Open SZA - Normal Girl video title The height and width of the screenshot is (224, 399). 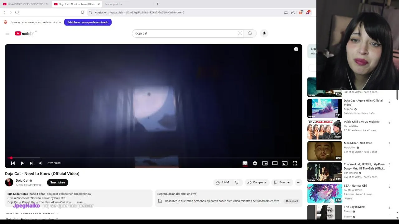[x=355, y=186]
